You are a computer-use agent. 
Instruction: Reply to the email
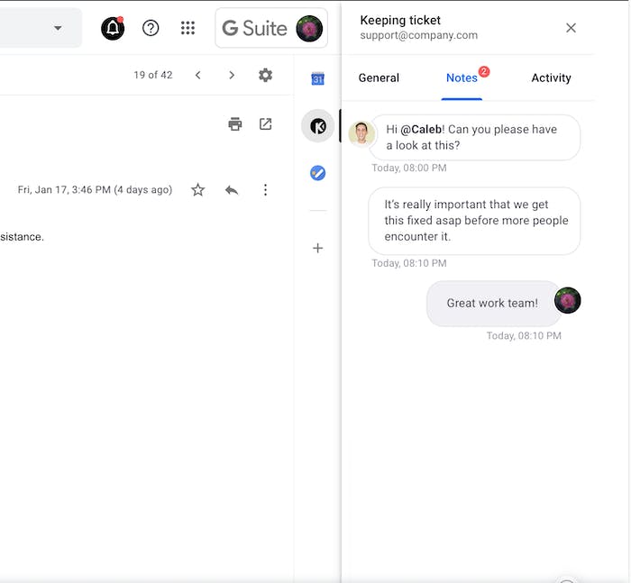click(232, 190)
